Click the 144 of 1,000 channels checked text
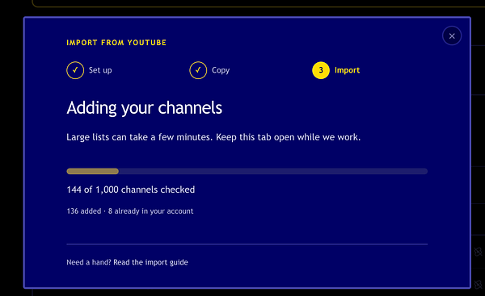The height and width of the screenshot is (296, 485). (131, 190)
